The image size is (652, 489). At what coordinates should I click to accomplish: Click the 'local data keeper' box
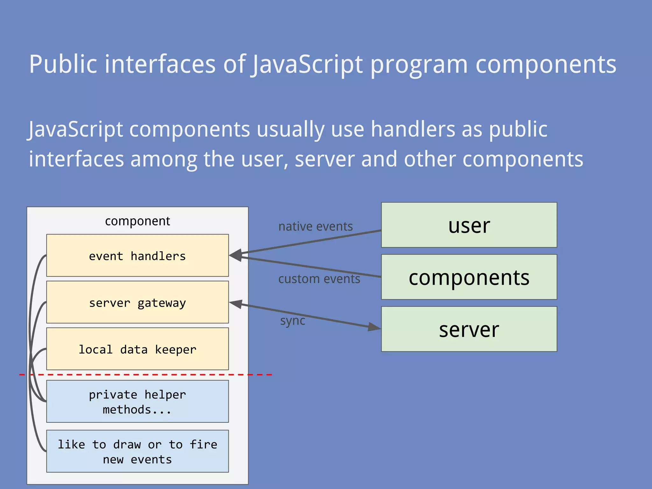(137, 349)
